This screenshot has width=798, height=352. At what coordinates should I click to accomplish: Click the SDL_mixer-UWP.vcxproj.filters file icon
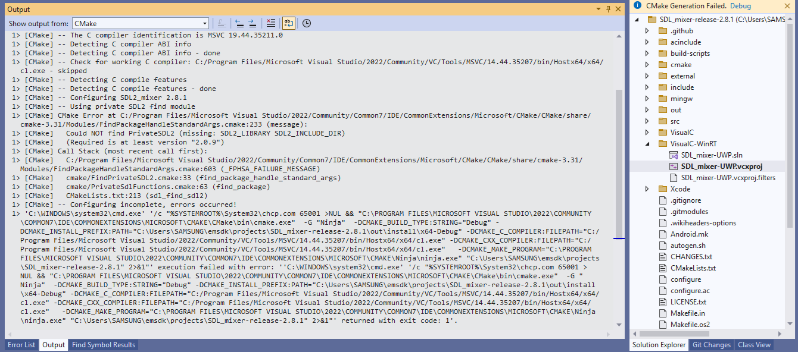[x=674, y=178]
